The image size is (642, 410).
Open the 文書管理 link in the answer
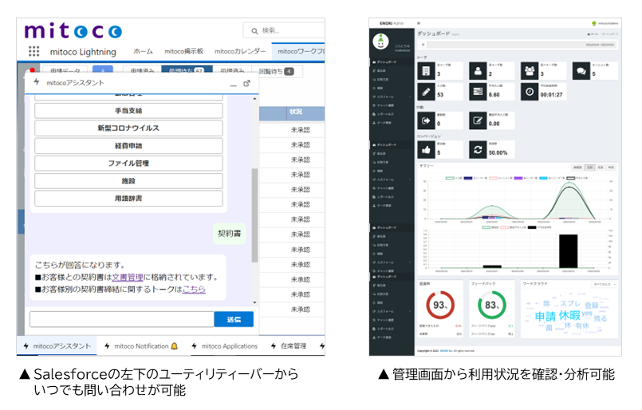tap(128, 278)
